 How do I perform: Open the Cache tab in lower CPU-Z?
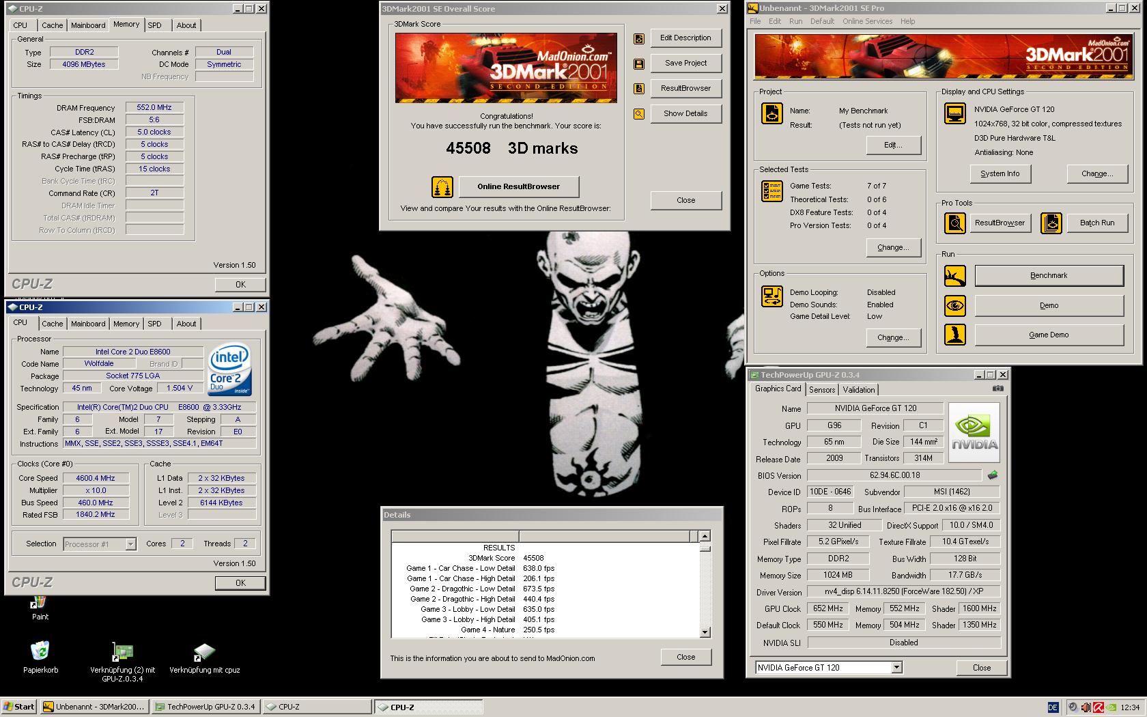(x=52, y=324)
